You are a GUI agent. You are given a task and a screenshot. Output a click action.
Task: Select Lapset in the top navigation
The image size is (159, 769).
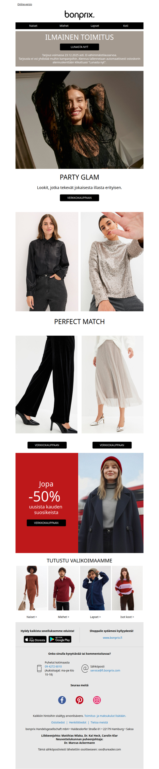tap(95, 26)
